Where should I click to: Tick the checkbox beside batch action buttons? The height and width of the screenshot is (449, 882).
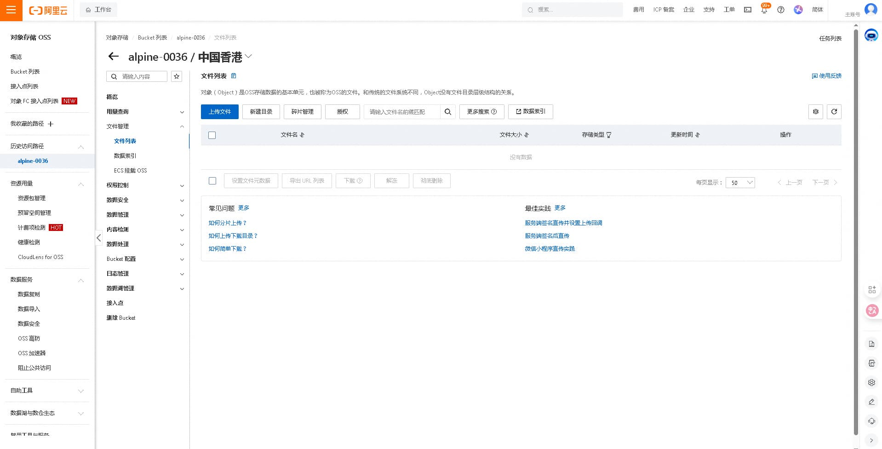[212, 181]
